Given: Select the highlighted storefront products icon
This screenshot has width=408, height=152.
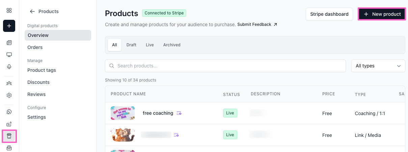Looking at the screenshot, I should coord(9,136).
